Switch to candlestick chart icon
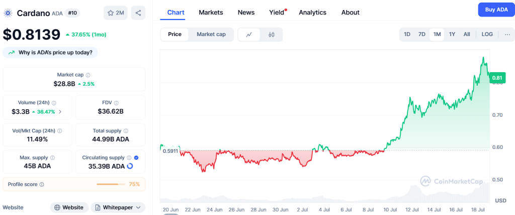Image resolution: width=515 pixels, height=215 pixels. pyautogui.click(x=271, y=35)
